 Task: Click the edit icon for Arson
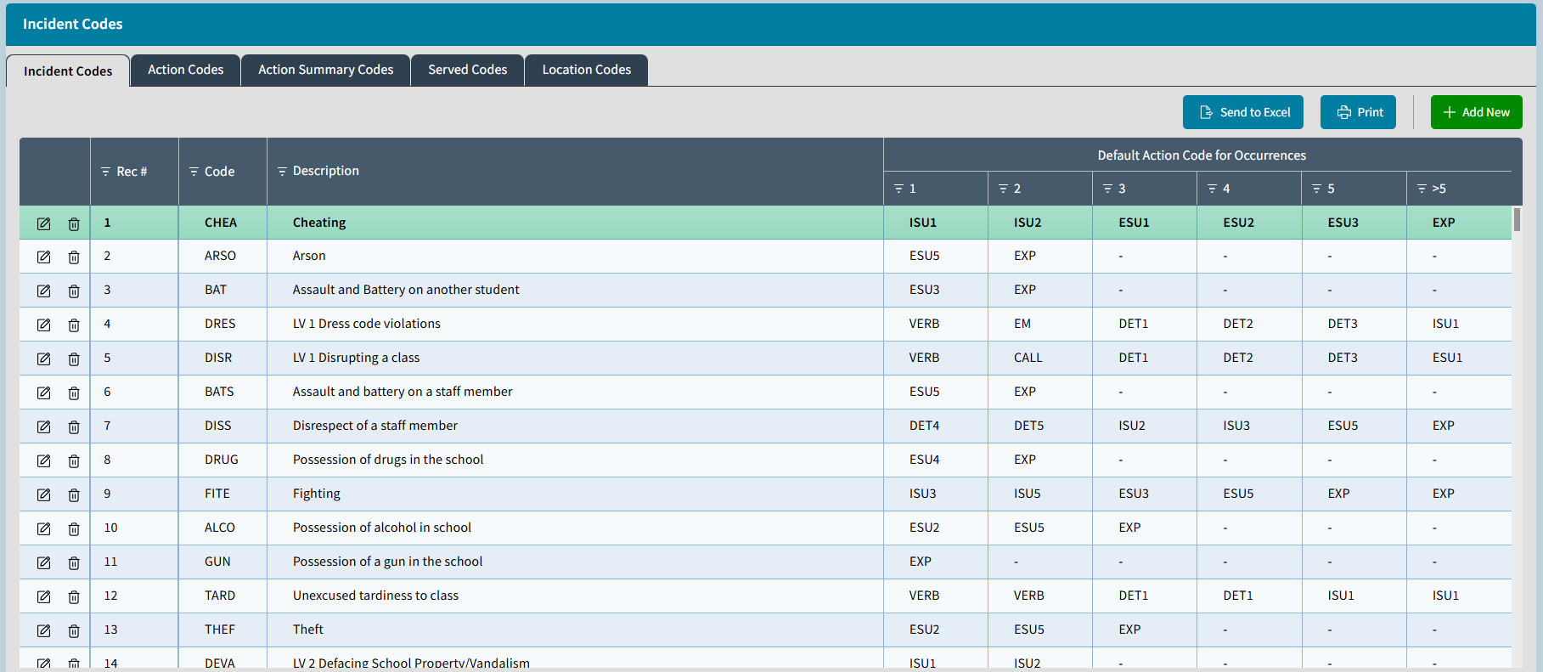pos(44,257)
